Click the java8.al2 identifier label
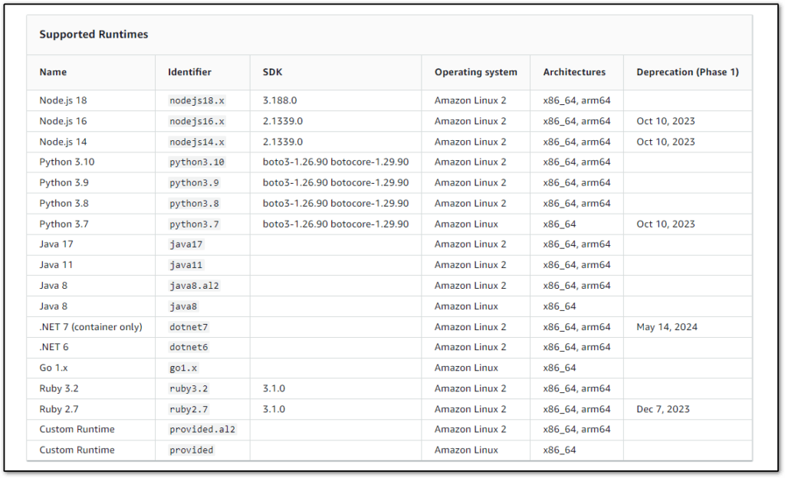The width and height of the screenshot is (785, 478). [190, 285]
